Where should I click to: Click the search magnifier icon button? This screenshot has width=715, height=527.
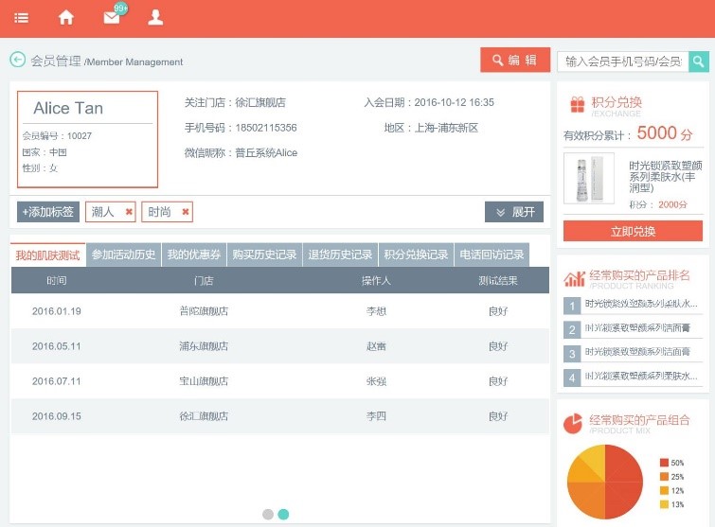(x=698, y=61)
